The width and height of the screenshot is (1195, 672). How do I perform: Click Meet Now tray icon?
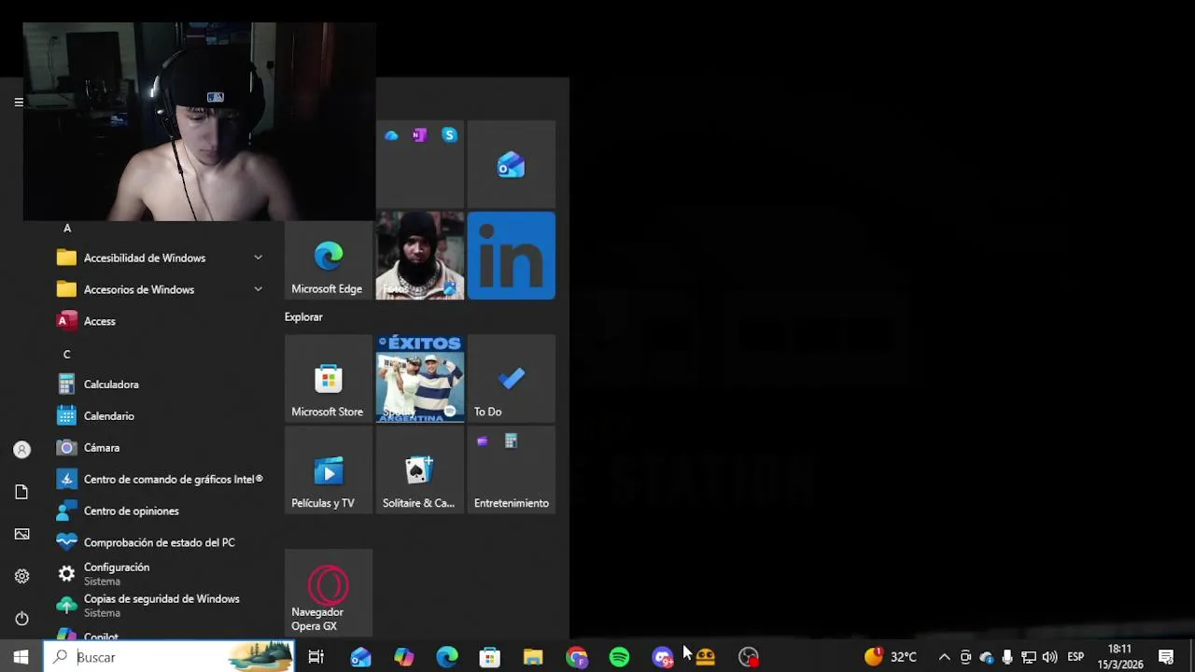pyautogui.click(x=966, y=657)
